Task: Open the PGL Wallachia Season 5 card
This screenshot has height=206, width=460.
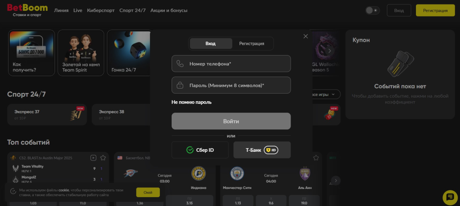Action: pos(326,53)
